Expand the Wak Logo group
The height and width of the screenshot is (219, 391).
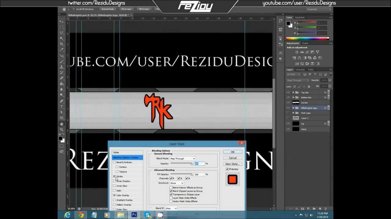[x=293, y=113]
